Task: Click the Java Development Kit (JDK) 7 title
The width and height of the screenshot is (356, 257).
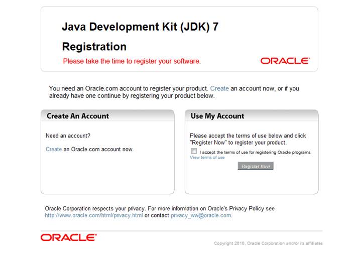Action: 140,27
